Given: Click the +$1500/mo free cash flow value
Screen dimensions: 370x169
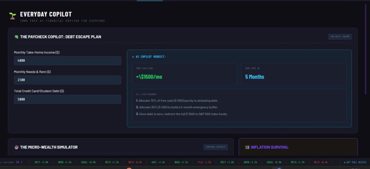Looking at the screenshot, I should (149, 77).
